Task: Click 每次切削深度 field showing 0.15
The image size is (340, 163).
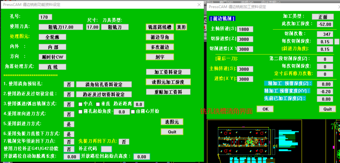Action: pos(325,42)
